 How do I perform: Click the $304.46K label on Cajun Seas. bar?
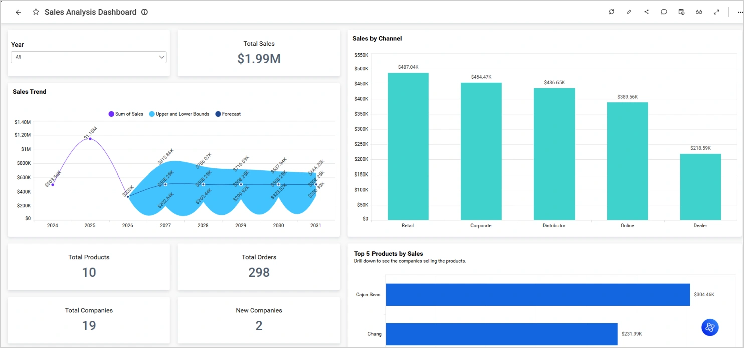(704, 295)
